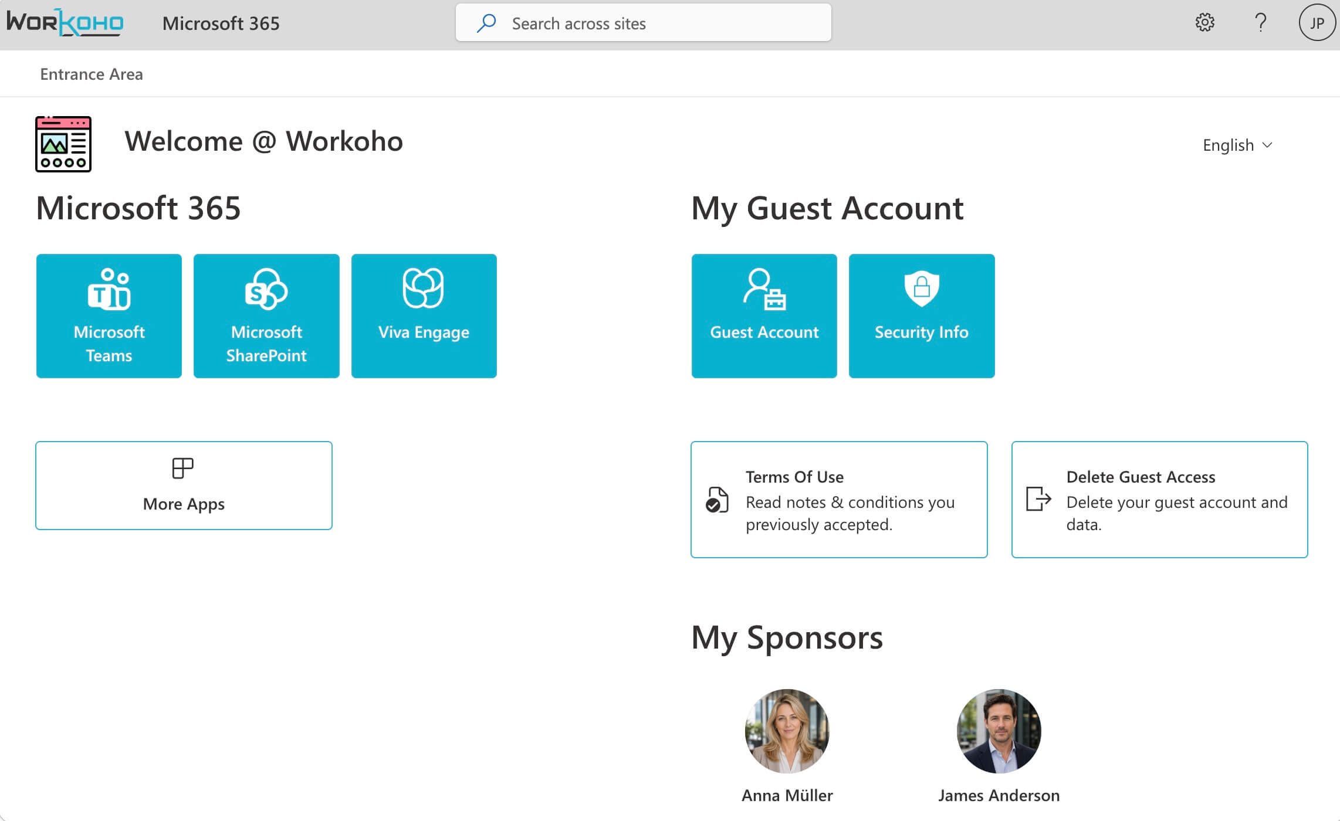This screenshot has width=1340, height=821.
Task: Click the Microsoft 365 section heading
Action: (x=138, y=208)
